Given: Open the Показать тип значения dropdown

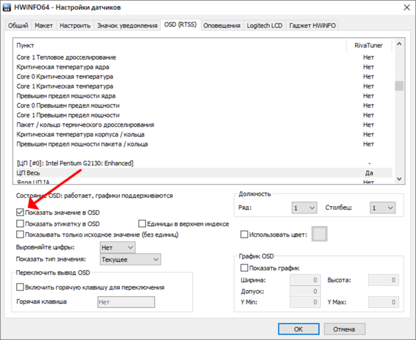Looking at the screenshot, I should 130,259.
